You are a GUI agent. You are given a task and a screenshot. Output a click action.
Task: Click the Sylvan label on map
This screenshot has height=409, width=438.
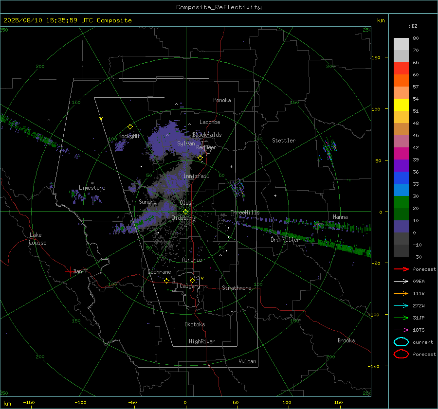(186, 143)
